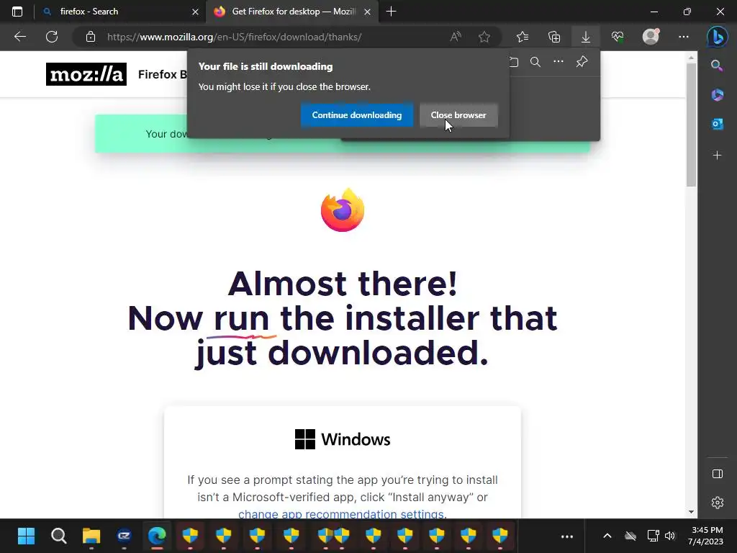Open File Explorer from taskbar

91,536
